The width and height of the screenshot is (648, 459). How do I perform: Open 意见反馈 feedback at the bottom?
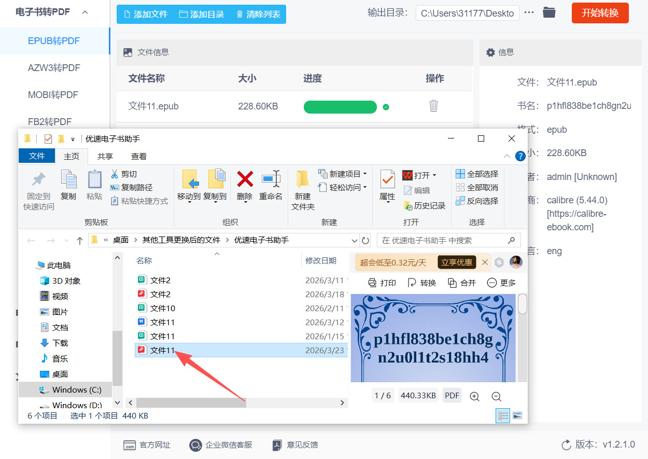[295, 444]
